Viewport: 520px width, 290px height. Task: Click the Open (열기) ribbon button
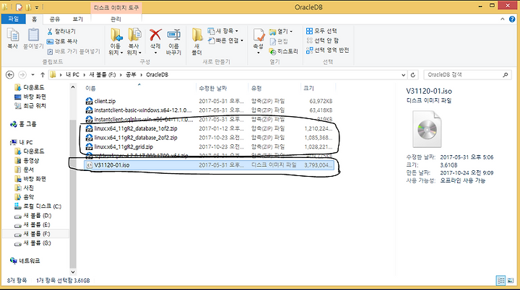[x=280, y=32]
